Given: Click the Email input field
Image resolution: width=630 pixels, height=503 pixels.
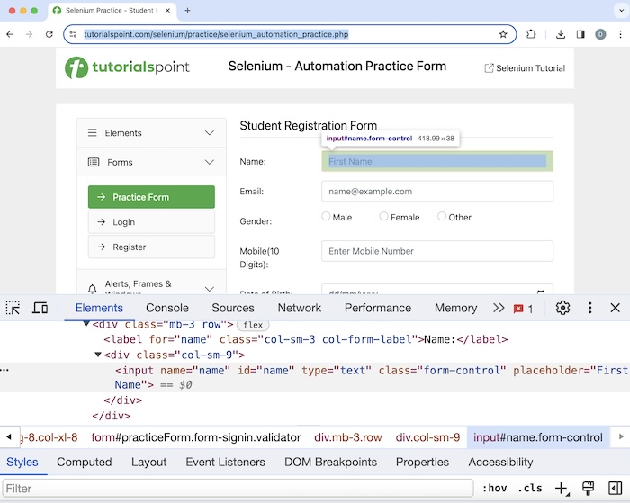Looking at the screenshot, I should 437,192.
